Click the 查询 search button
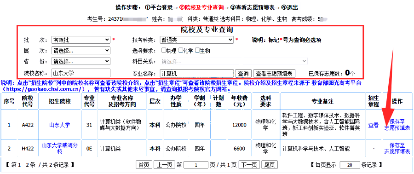This screenshot has width=414, height=174. [243, 73]
